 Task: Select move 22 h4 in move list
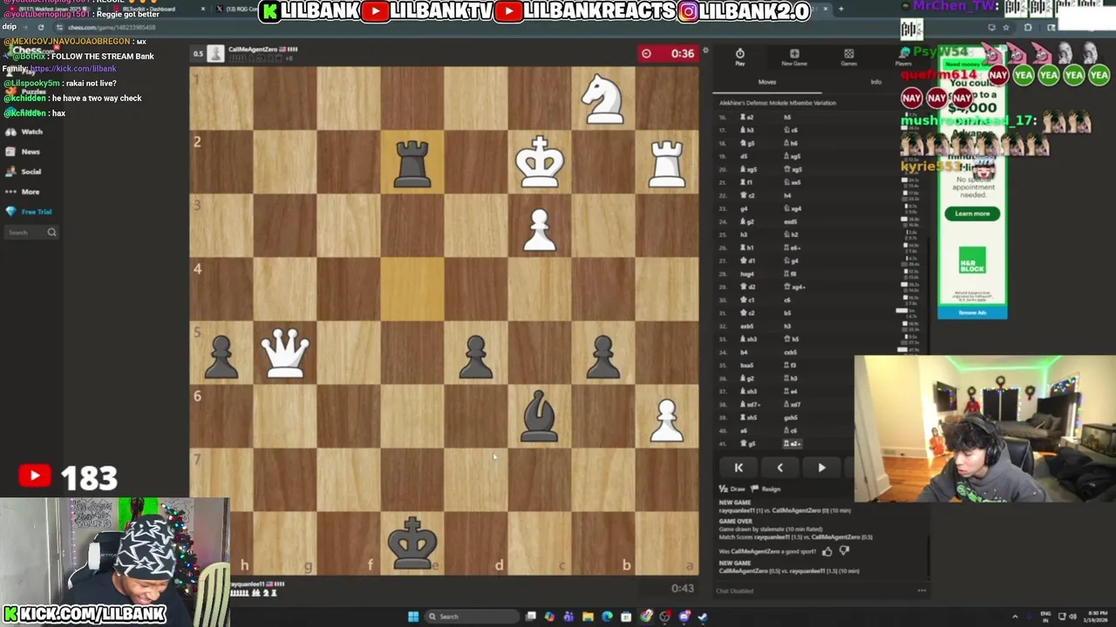pos(787,195)
